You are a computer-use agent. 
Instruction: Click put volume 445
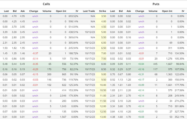[x=155, y=64]
